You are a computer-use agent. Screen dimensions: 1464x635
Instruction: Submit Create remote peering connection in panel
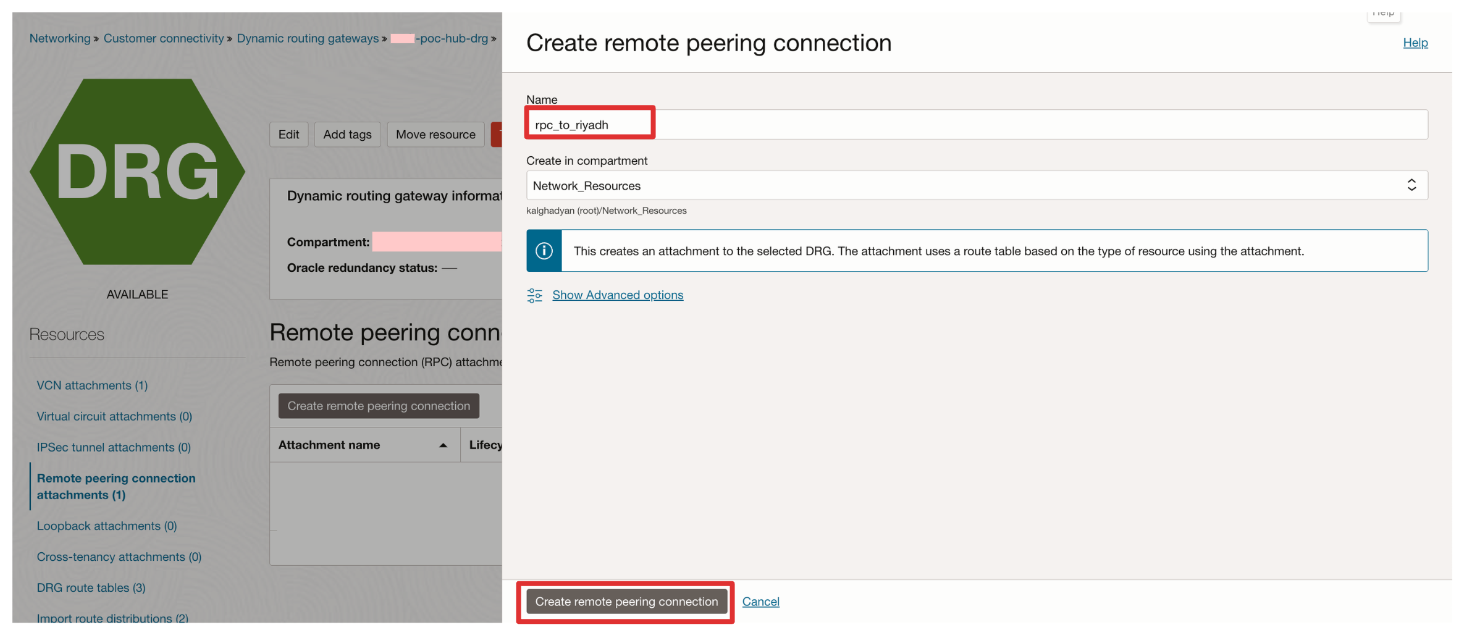coord(626,602)
